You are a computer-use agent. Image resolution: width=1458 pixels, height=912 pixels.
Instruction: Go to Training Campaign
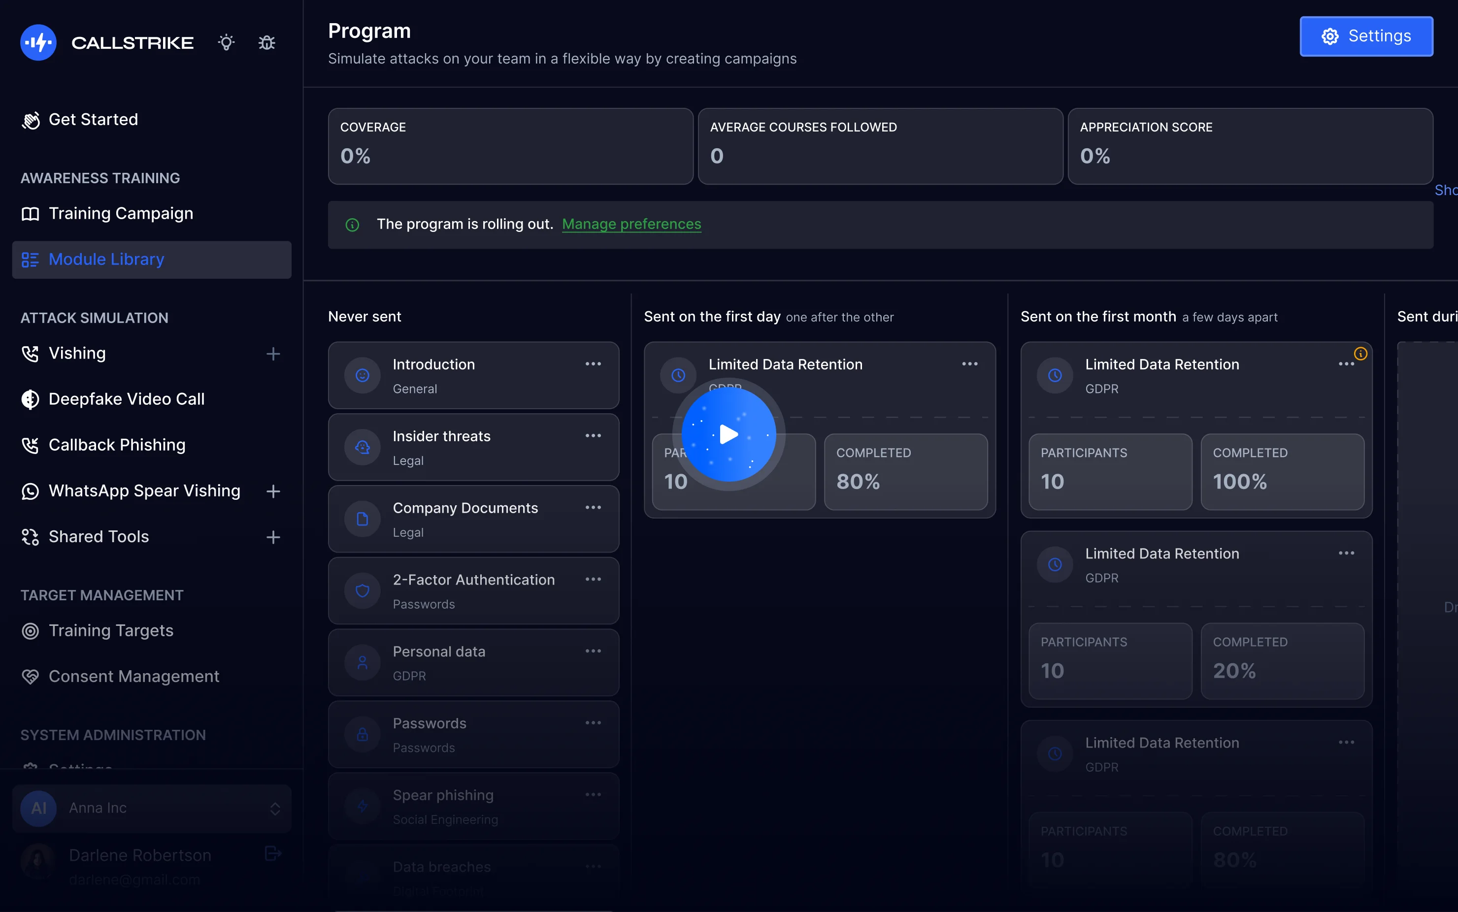[x=121, y=213]
